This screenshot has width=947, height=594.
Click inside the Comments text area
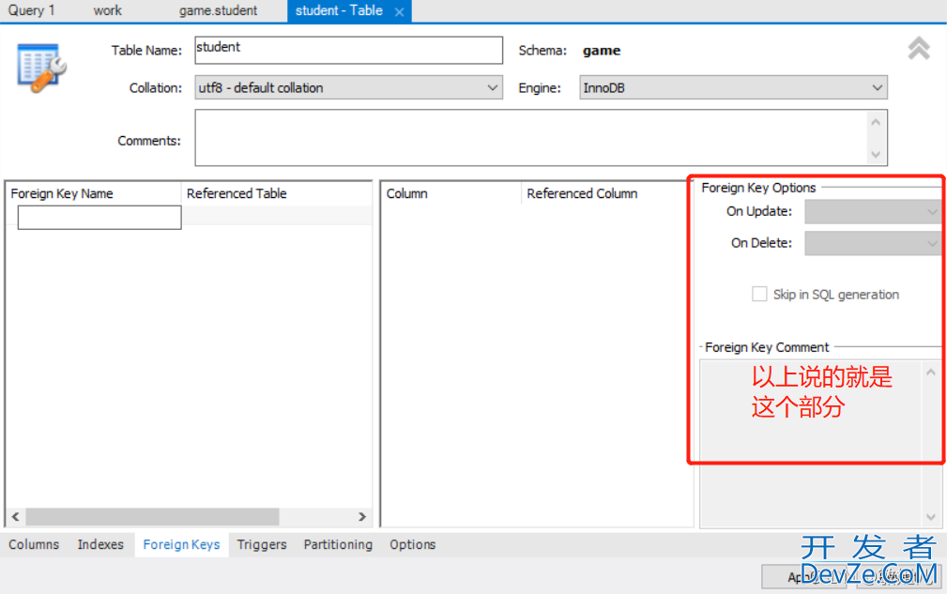click(531, 138)
